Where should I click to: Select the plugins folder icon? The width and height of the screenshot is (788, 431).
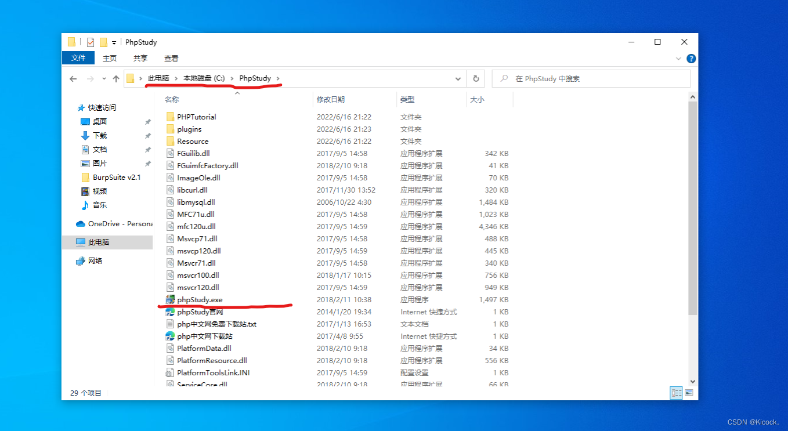pos(170,129)
